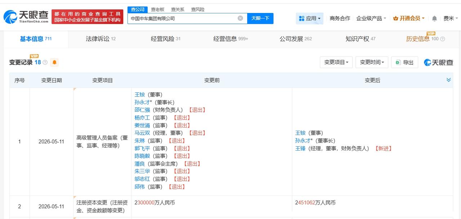Click the help icon next to 变更记录 18

[x=45, y=62]
